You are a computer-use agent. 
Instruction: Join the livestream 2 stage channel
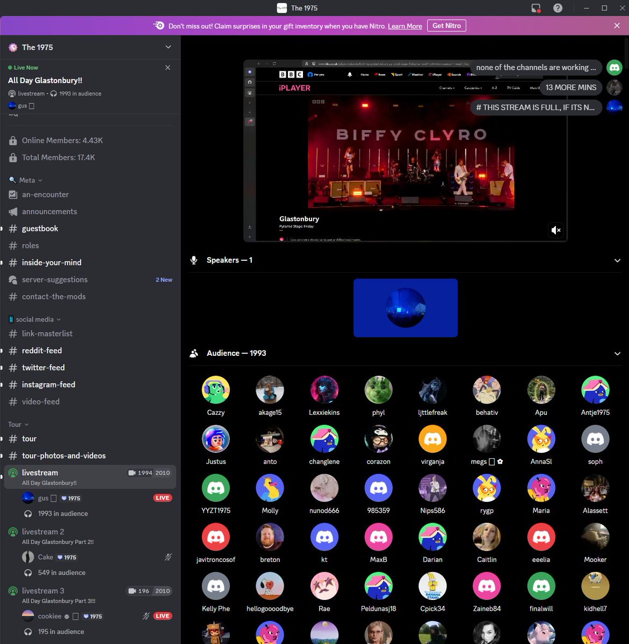(x=90, y=536)
